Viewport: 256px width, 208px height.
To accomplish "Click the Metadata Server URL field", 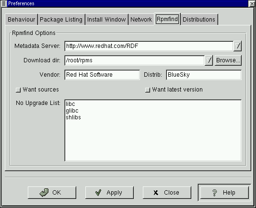I will point(149,46).
